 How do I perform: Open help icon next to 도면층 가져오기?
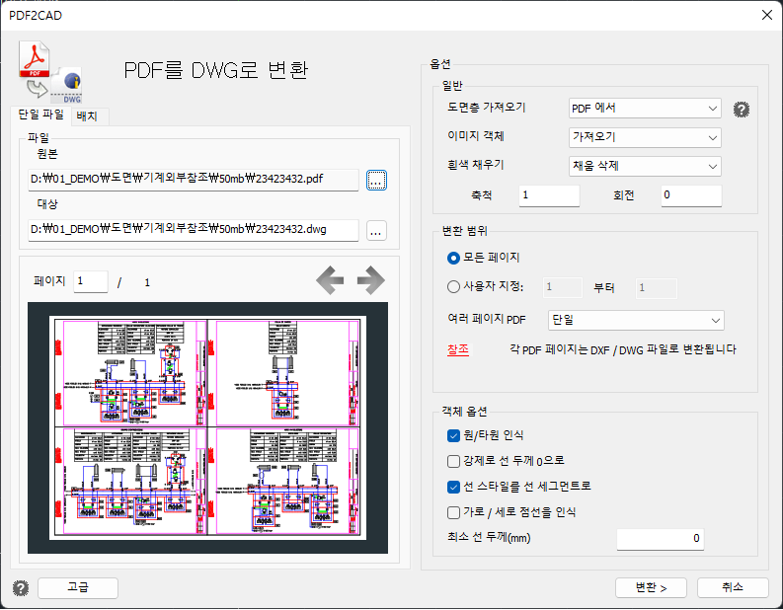[x=742, y=110]
